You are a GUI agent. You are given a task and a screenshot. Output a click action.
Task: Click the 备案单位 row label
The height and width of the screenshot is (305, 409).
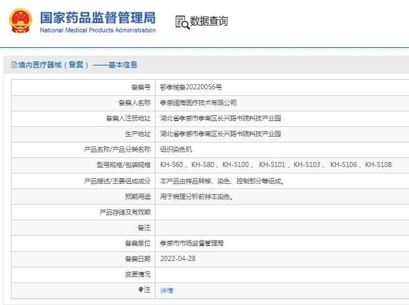click(x=137, y=243)
